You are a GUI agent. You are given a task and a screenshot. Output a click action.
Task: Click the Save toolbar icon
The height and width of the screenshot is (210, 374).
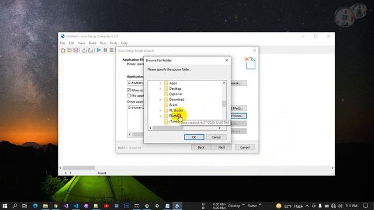pyautogui.click(x=76, y=50)
